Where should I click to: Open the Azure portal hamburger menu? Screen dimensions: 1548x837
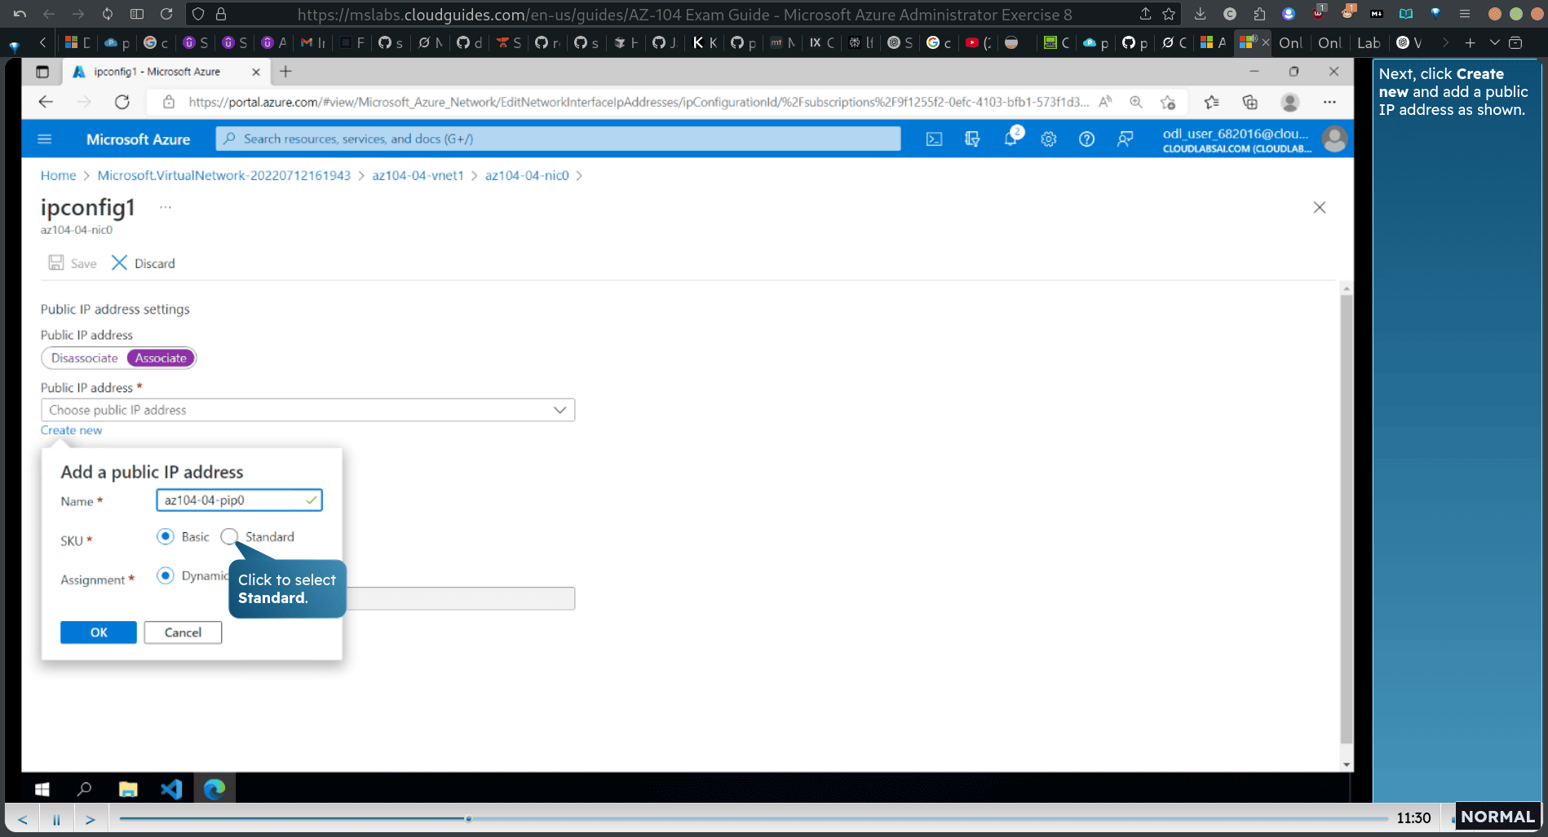click(x=45, y=139)
